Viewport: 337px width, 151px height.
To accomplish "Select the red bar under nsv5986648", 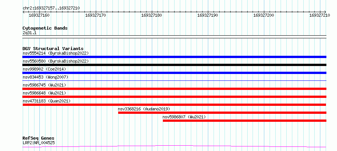I will 174,97.
